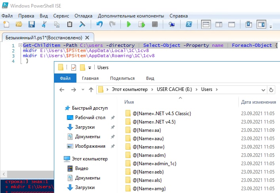280x193 pixels.
Task: Open the Сервис menu
Action: [x=61, y=16]
